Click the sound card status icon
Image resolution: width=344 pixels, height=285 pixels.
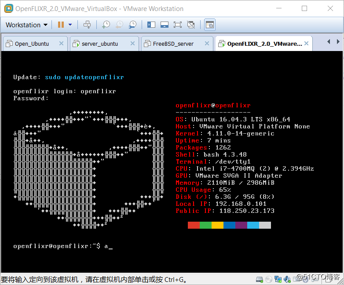coord(287,279)
